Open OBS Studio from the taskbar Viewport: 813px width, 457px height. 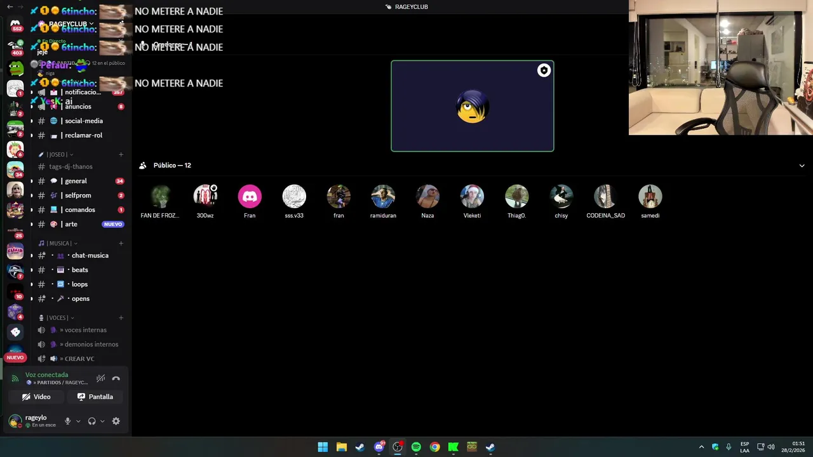pyautogui.click(x=398, y=447)
